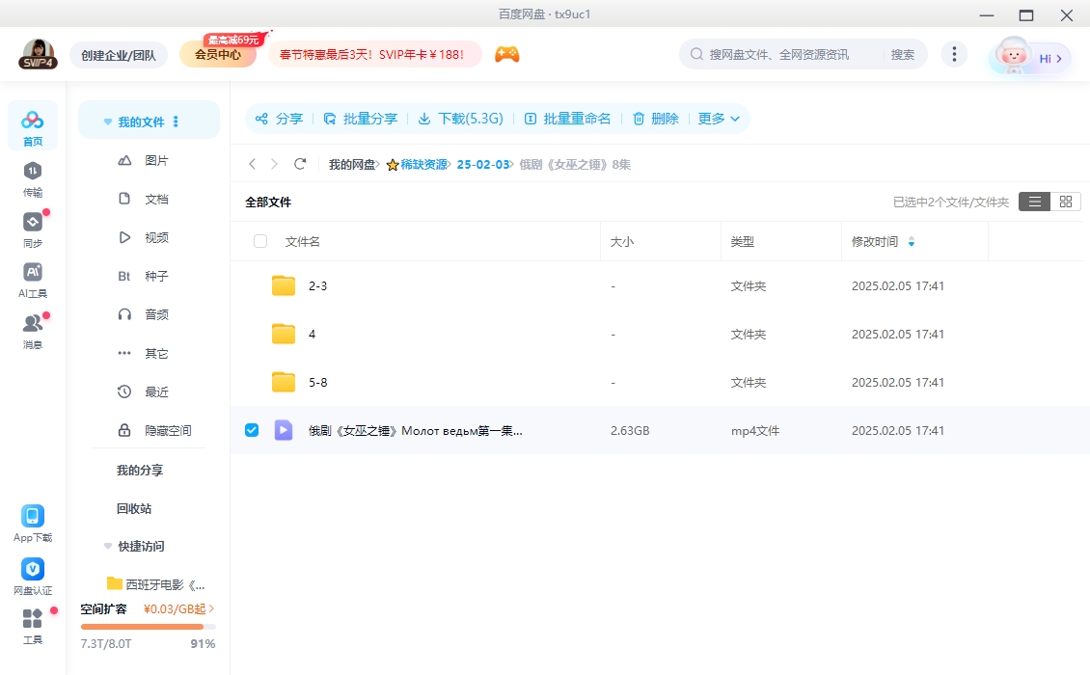
Task: Open 空间扩容 storage expansion link
Action: (104, 608)
